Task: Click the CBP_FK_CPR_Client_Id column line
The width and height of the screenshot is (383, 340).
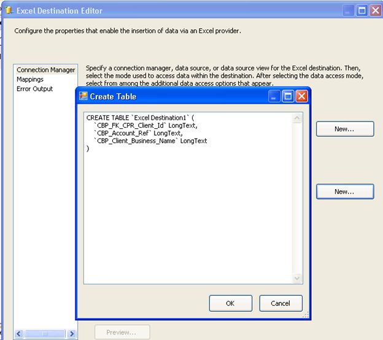Action: pos(145,126)
